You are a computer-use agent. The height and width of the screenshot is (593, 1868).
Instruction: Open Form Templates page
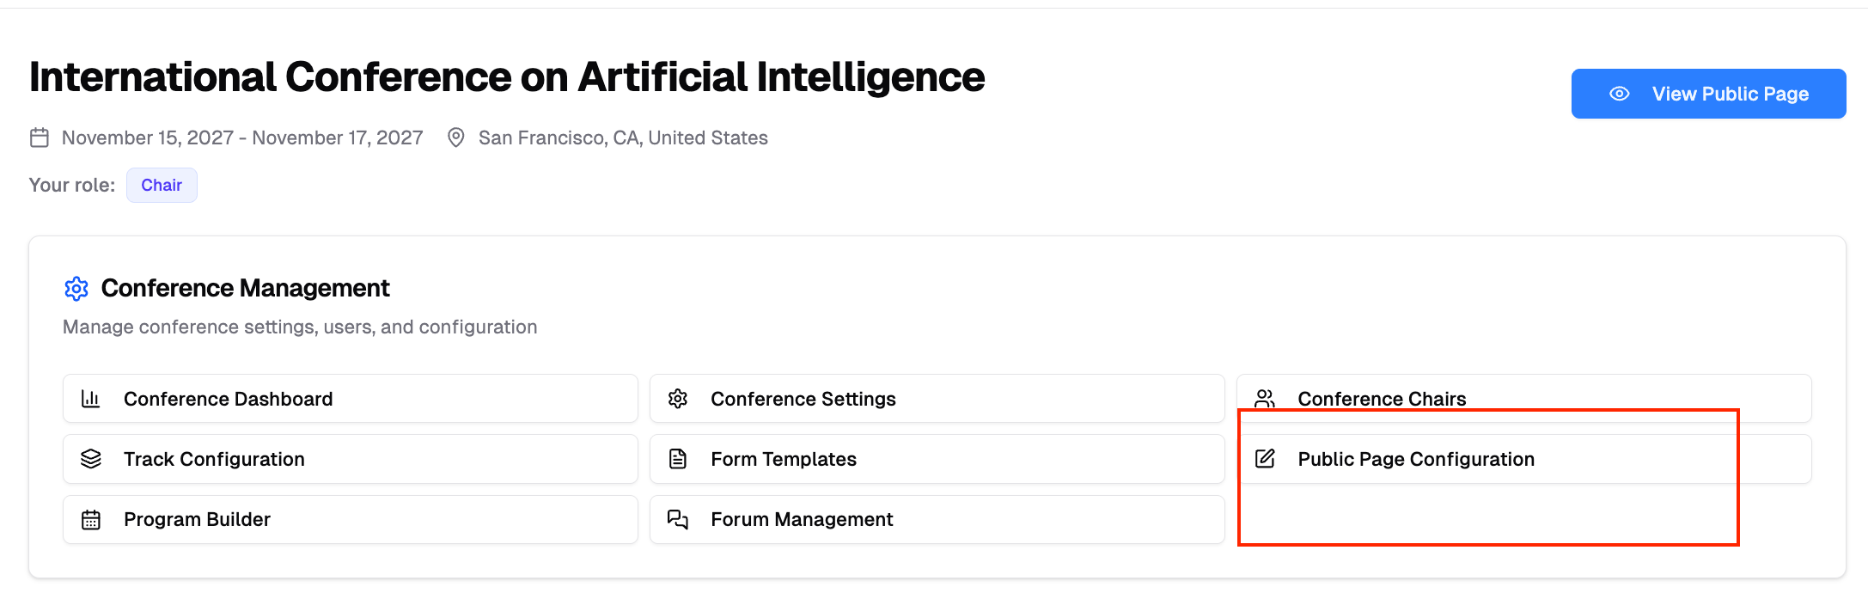[x=937, y=459]
